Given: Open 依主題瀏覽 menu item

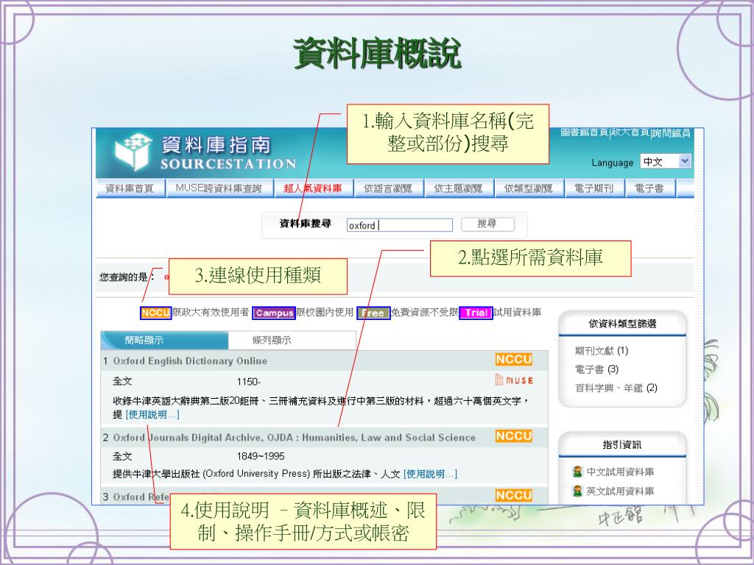Looking at the screenshot, I should tap(458, 188).
